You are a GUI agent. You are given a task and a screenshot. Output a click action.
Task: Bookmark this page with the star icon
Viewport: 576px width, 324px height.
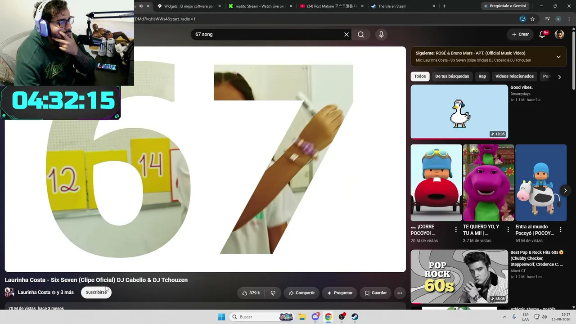coord(533,19)
